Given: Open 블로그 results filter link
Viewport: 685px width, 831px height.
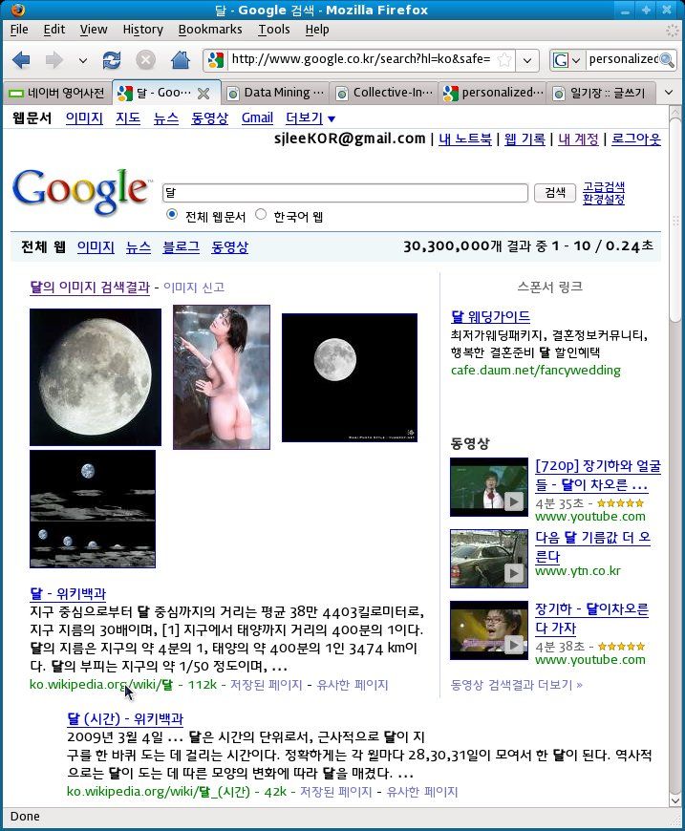Looking at the screenshot, I should click(x=181, y=247).
